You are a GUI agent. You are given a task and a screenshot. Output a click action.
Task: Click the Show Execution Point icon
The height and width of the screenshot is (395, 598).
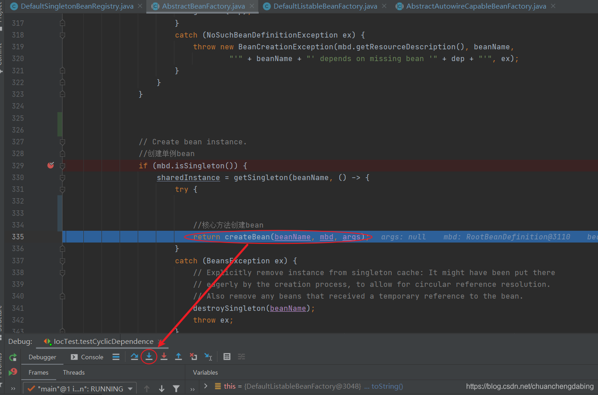pyautogui.click(x=116, y=357)
